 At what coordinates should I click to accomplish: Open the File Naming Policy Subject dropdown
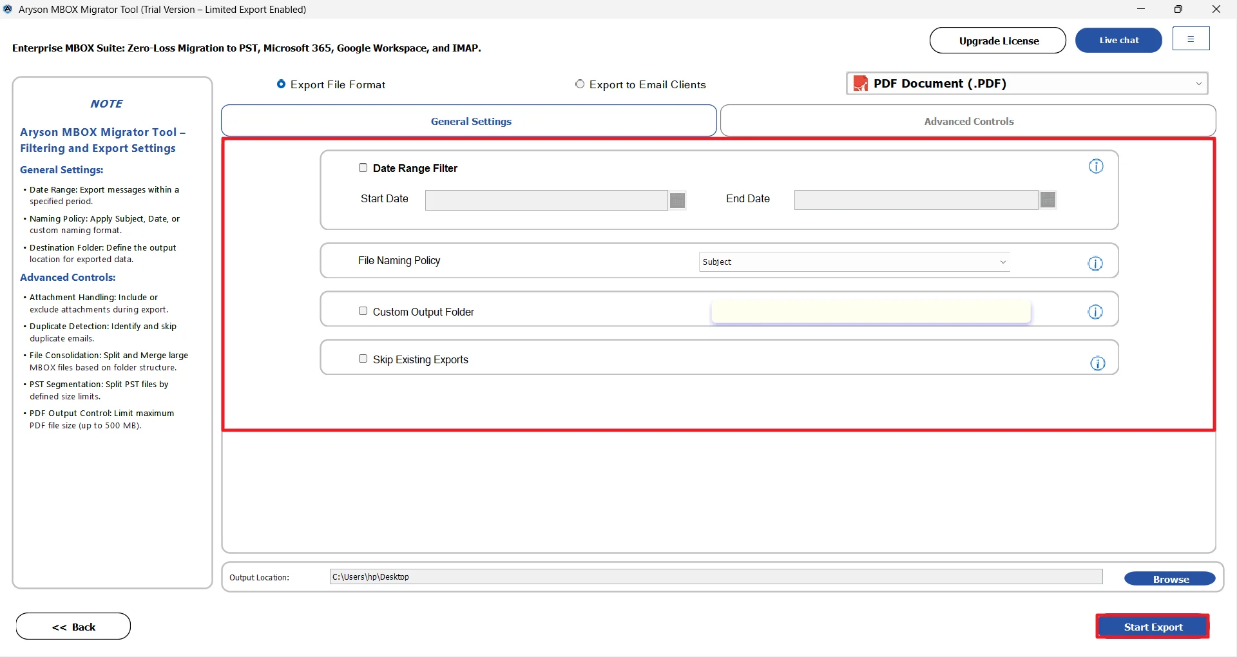[x=854, y=262]
